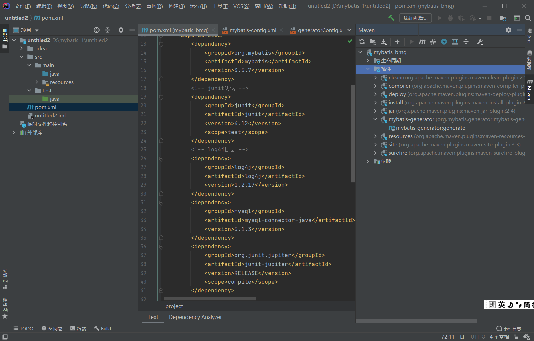Click the locate file crosshair icon in Project panel

point(97,30)
